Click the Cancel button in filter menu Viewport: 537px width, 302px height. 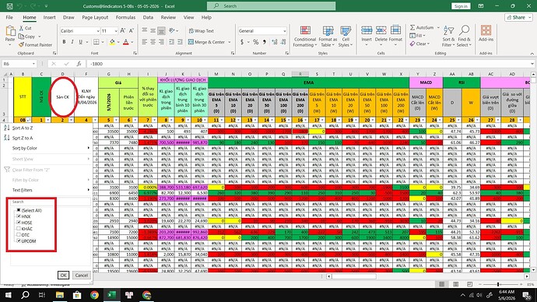[82, 275]
